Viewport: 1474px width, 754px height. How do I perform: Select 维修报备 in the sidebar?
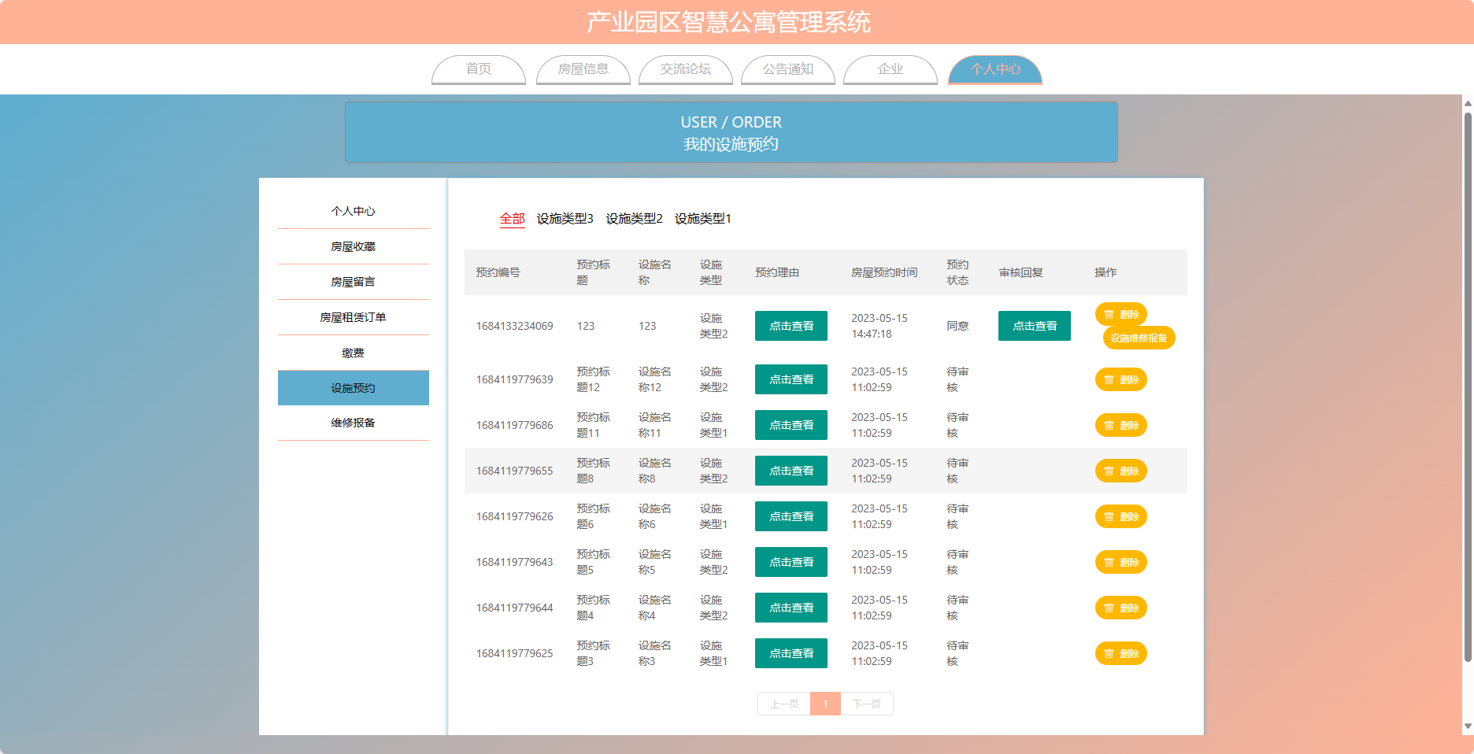pyautogui.click(x=354, y=423)
